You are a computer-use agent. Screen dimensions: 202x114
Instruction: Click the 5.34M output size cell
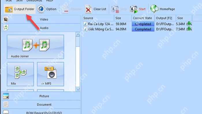[x=180, y=24]
